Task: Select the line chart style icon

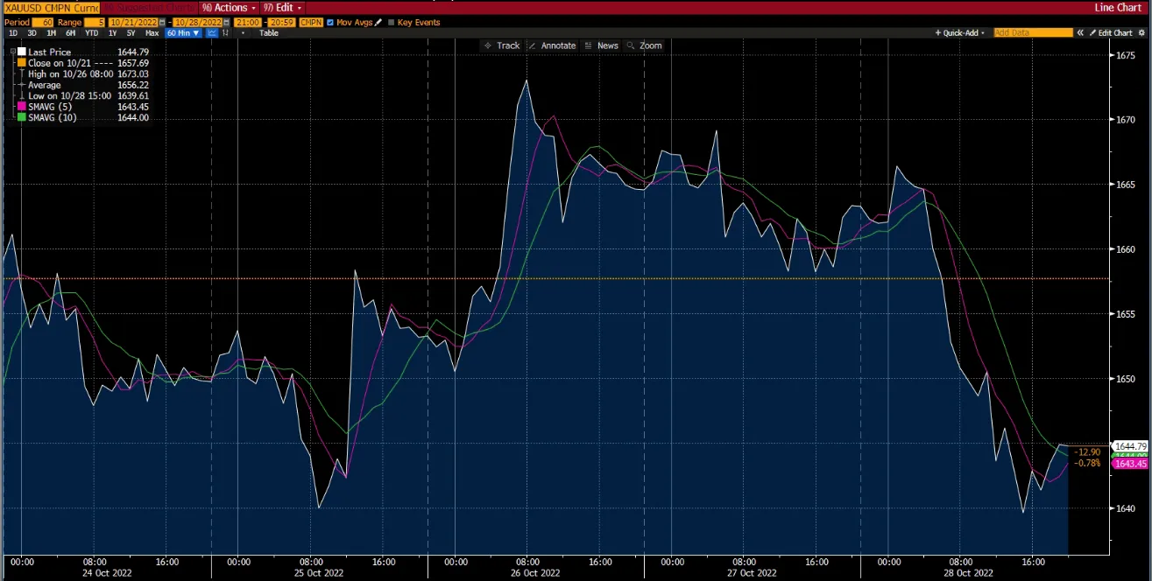Action: 211,33
